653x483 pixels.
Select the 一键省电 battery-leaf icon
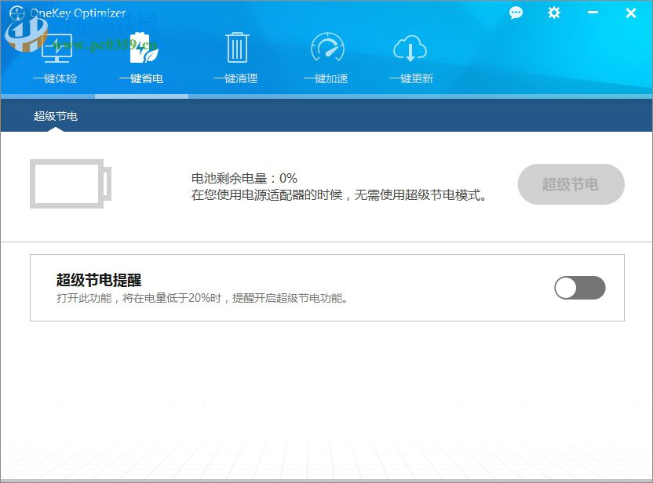144,49
